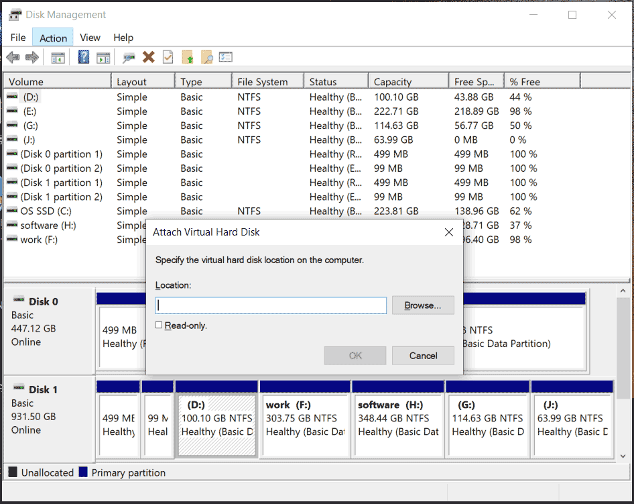Viewport: 634px width, 504px height.
Task: Open the View menu
Action: 90,38
